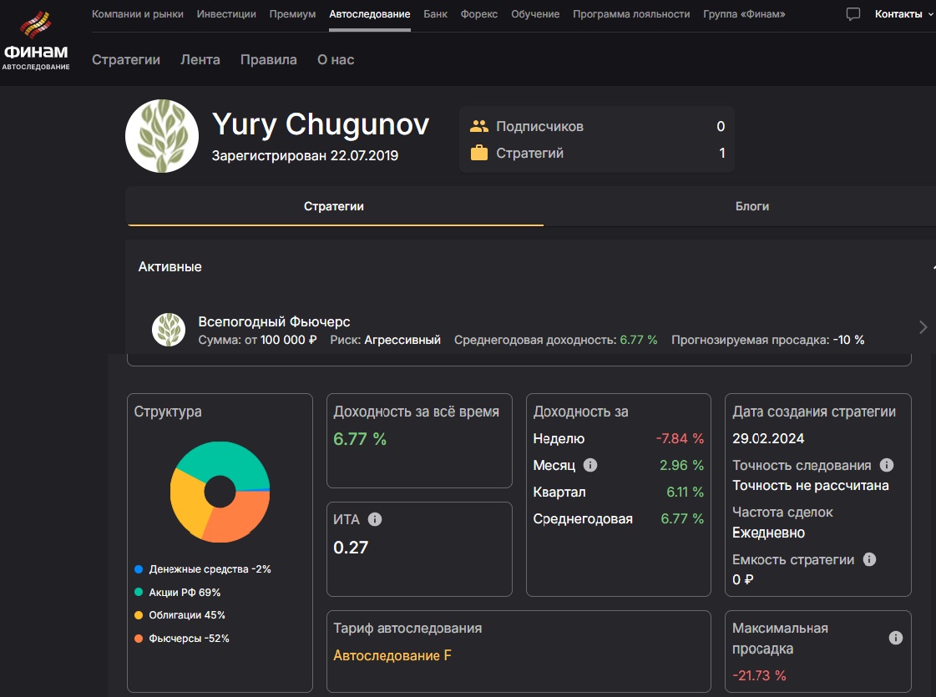The height and width of the screenshot is (697, 936).
Task: Open Yury Chugunov's profile avatar
Action: click(162, 136)
